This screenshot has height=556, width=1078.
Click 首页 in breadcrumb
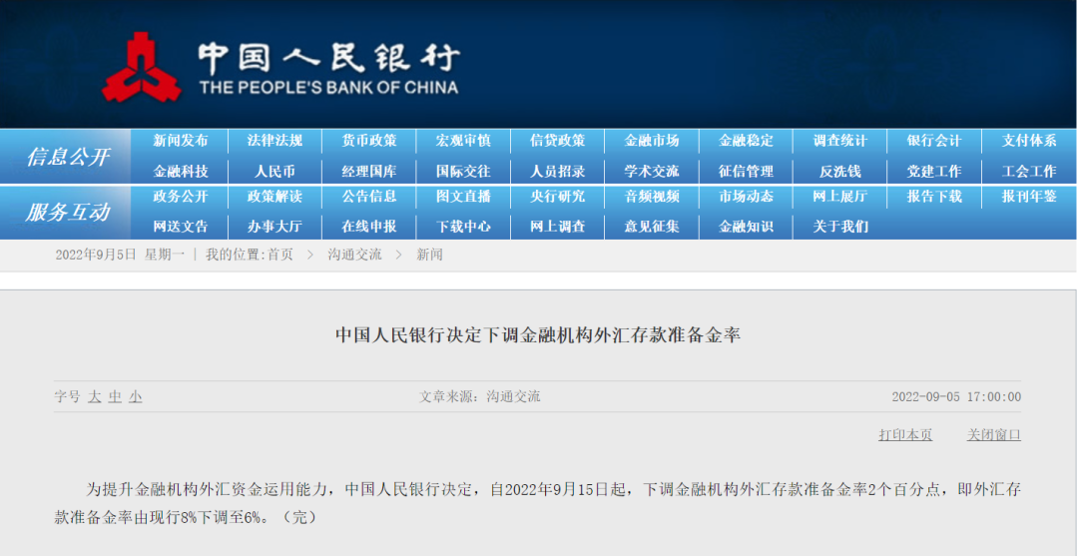[279, 255]
